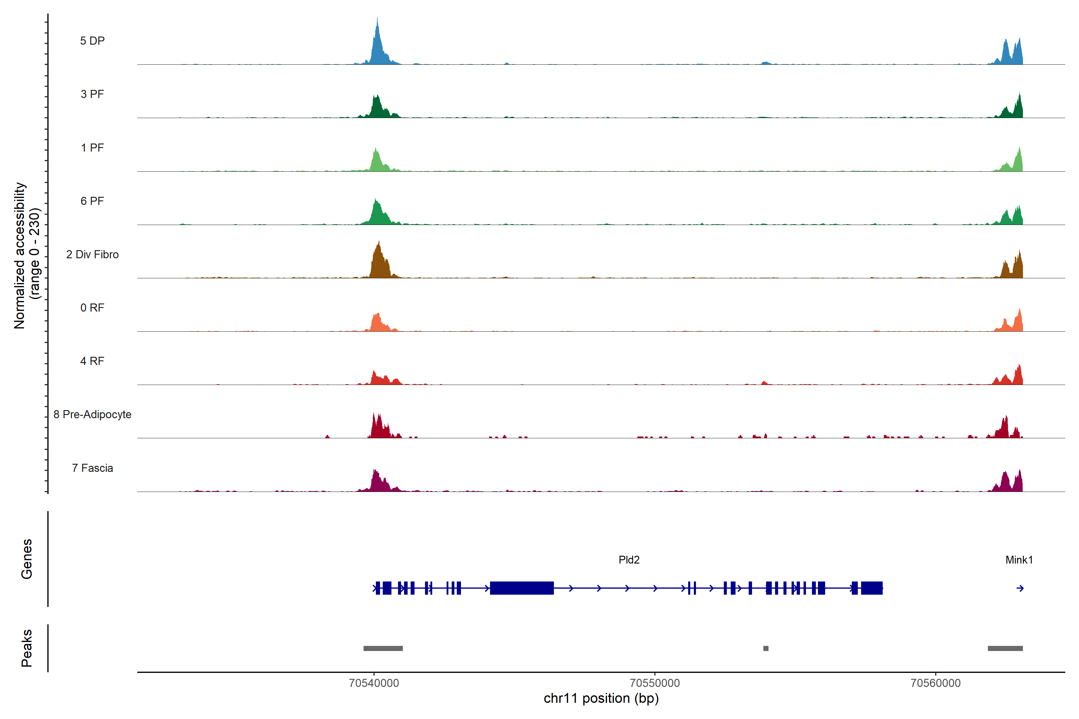
Task: Click the 70540000 axis tick label
Action: (374, 683)
